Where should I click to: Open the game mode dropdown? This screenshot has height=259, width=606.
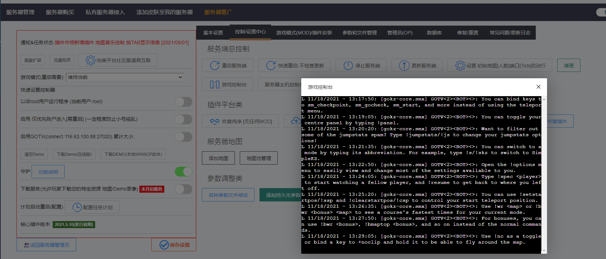coord(125,77)
